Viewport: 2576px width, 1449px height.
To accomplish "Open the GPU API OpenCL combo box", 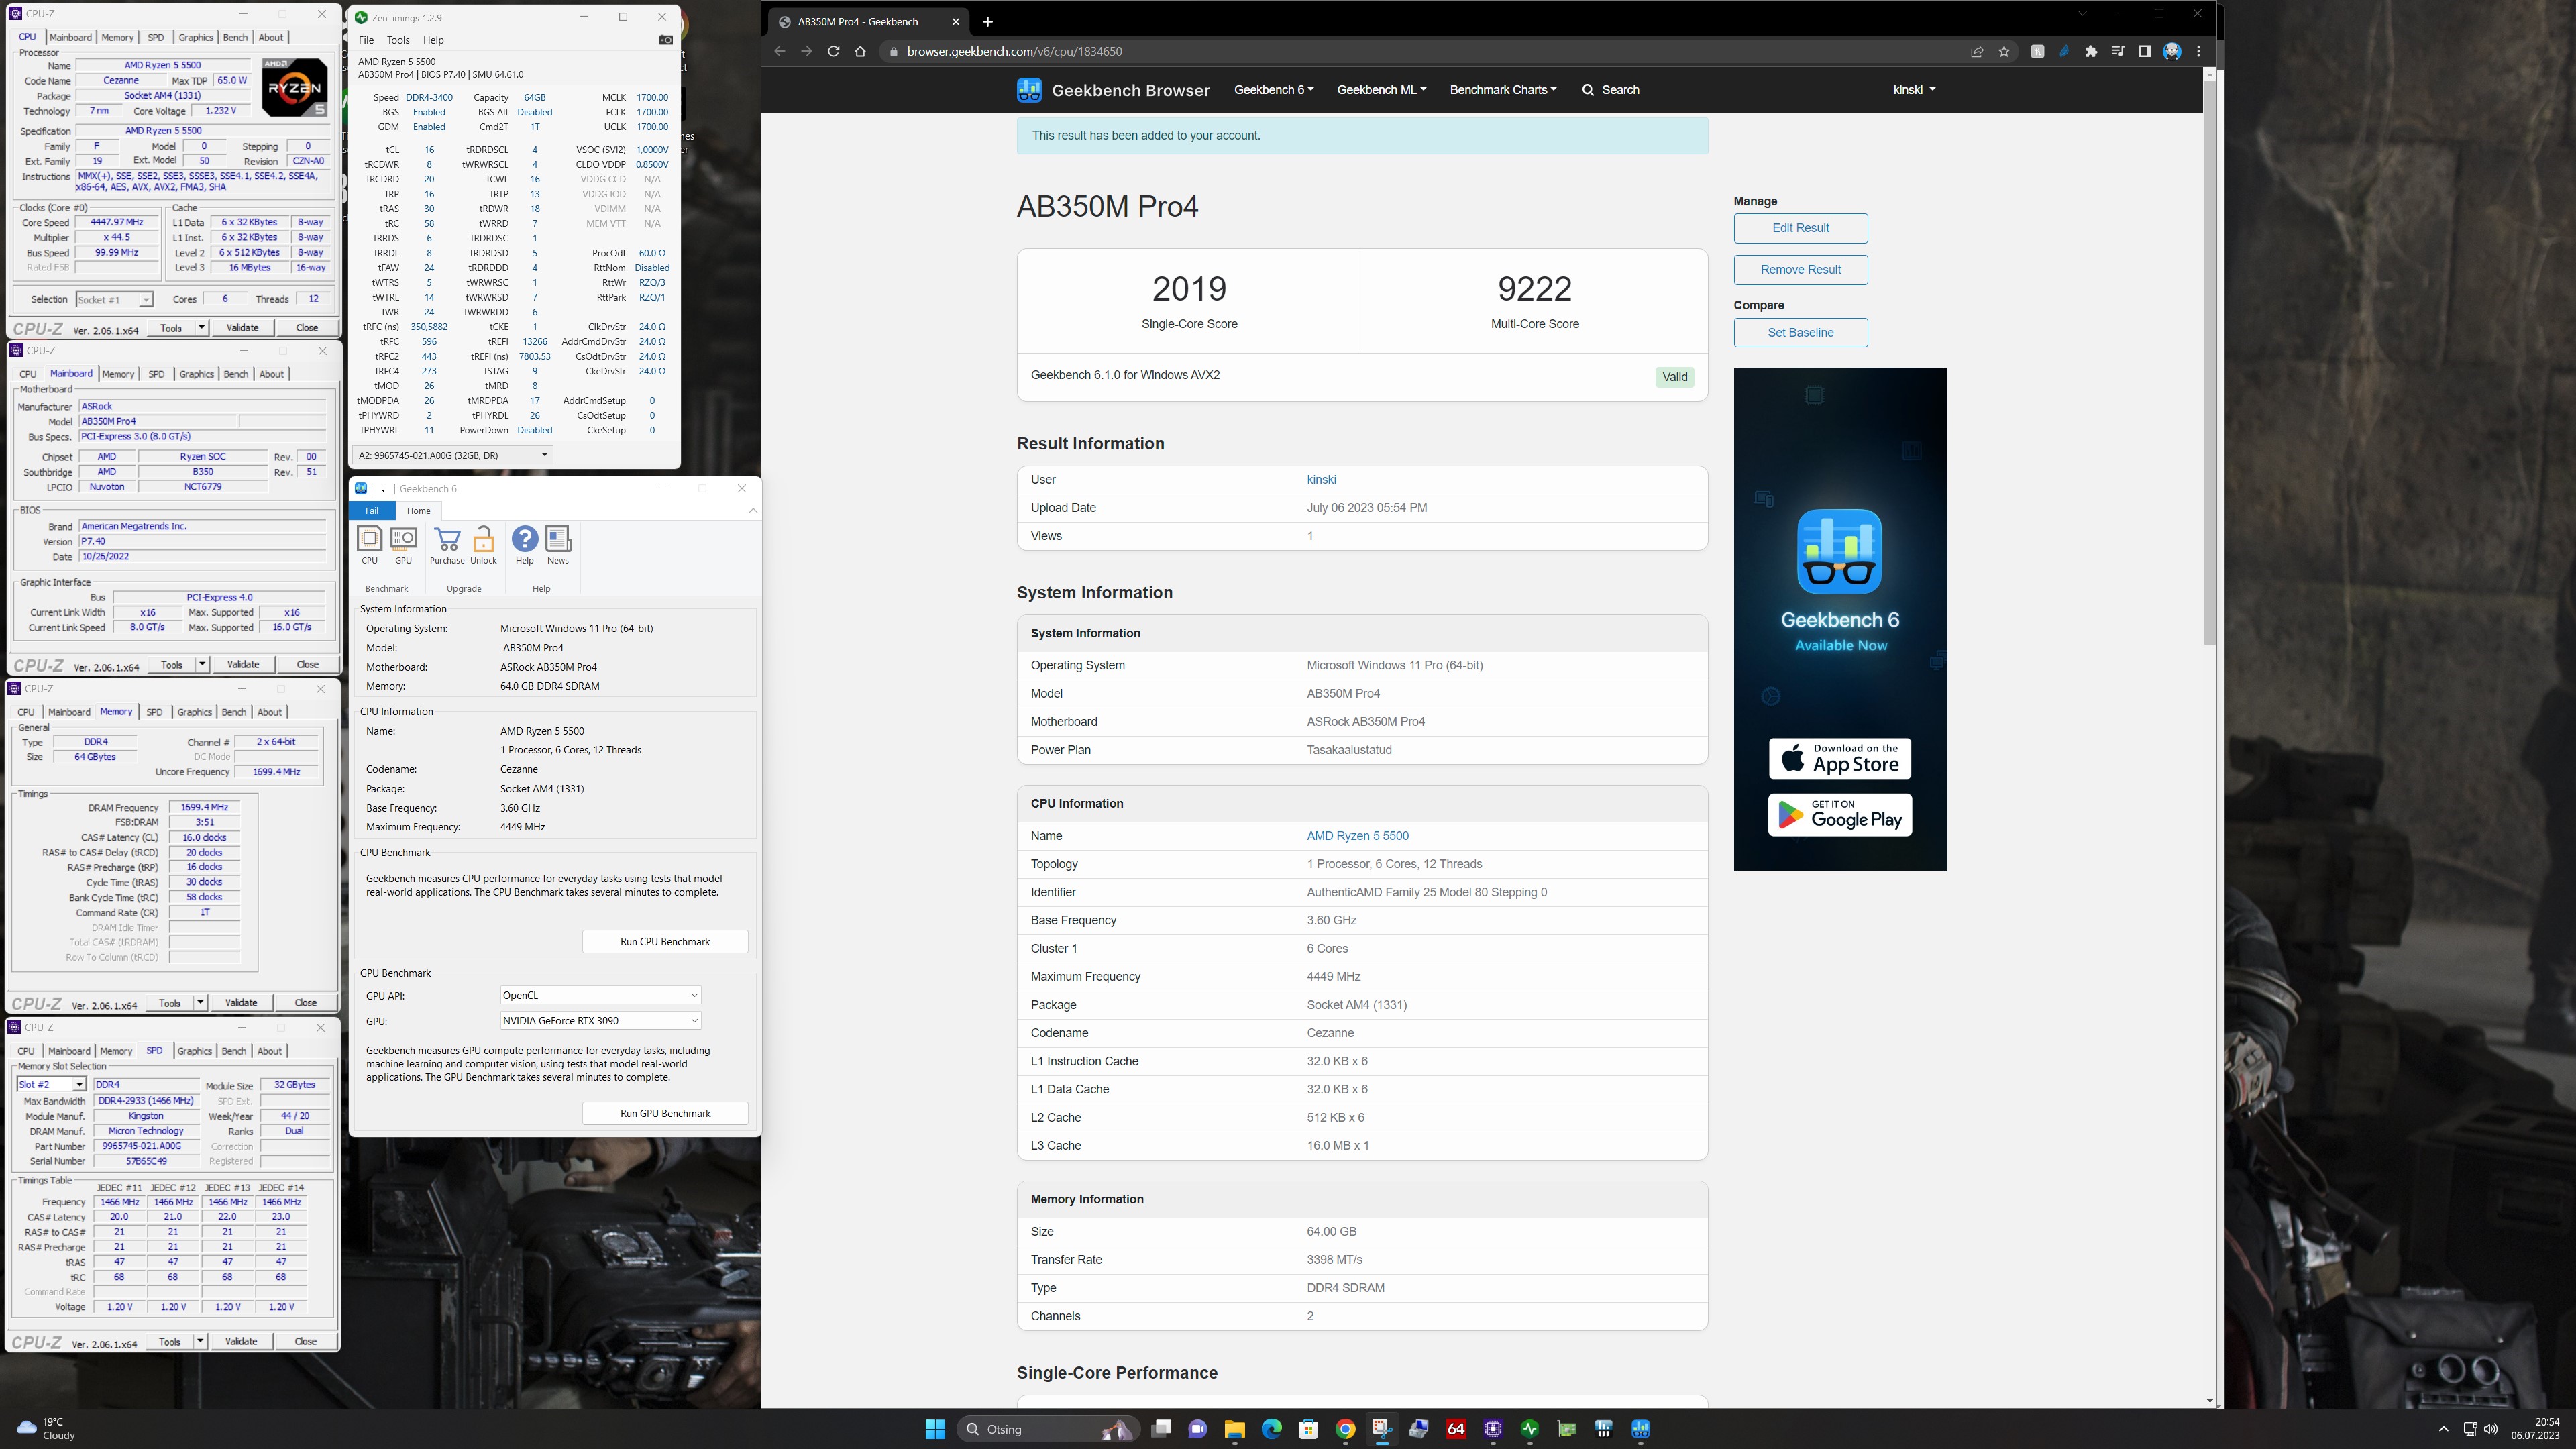I will coord(600,995).
